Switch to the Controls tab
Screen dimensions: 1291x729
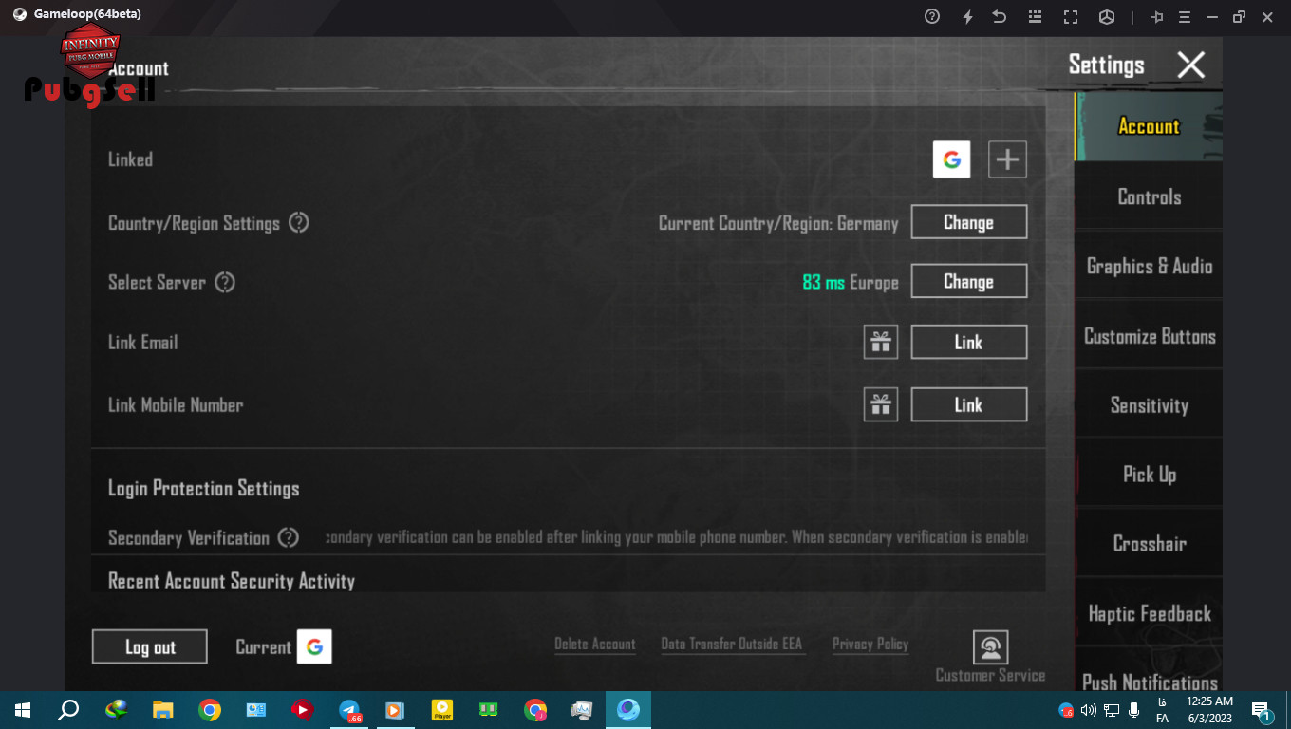pos(1149,196)
